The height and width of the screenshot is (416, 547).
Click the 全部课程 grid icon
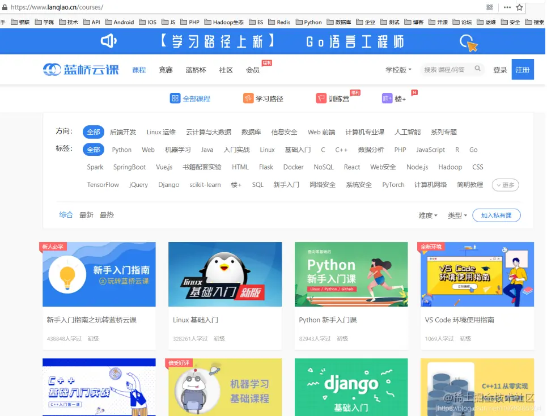pyautogui.click(x=175, y=99)
